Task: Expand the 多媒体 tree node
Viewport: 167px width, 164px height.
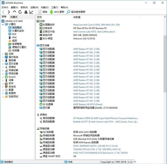Action: [3, 67]
